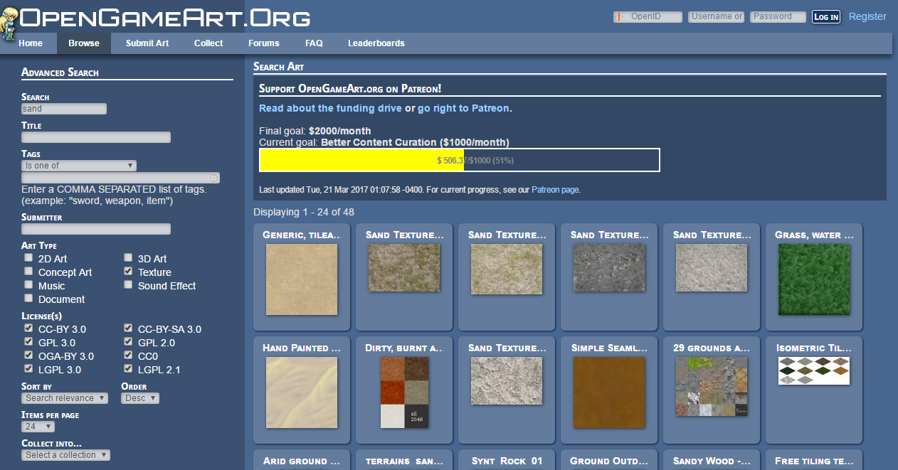Open the 'Generic, tilea...' sand thumbnail

pos(302,280)
